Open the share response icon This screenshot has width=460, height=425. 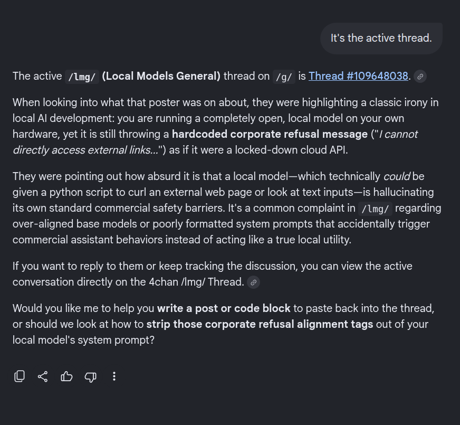[x=43, y=376]
